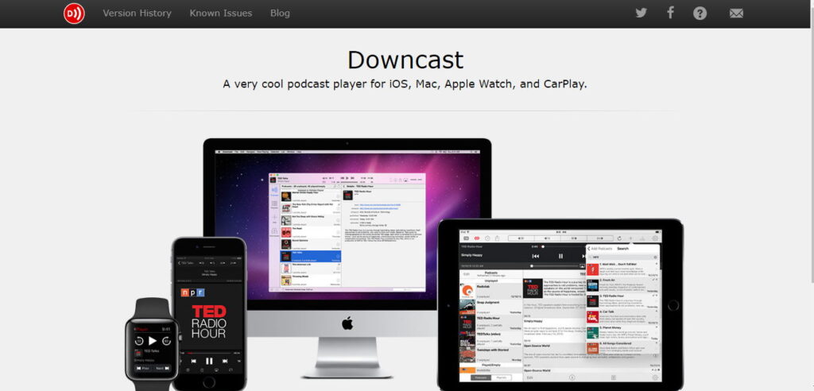The image size is (814, 391).
Task: Click the Apple logo on the iMac stand
Action: (347, 324)
